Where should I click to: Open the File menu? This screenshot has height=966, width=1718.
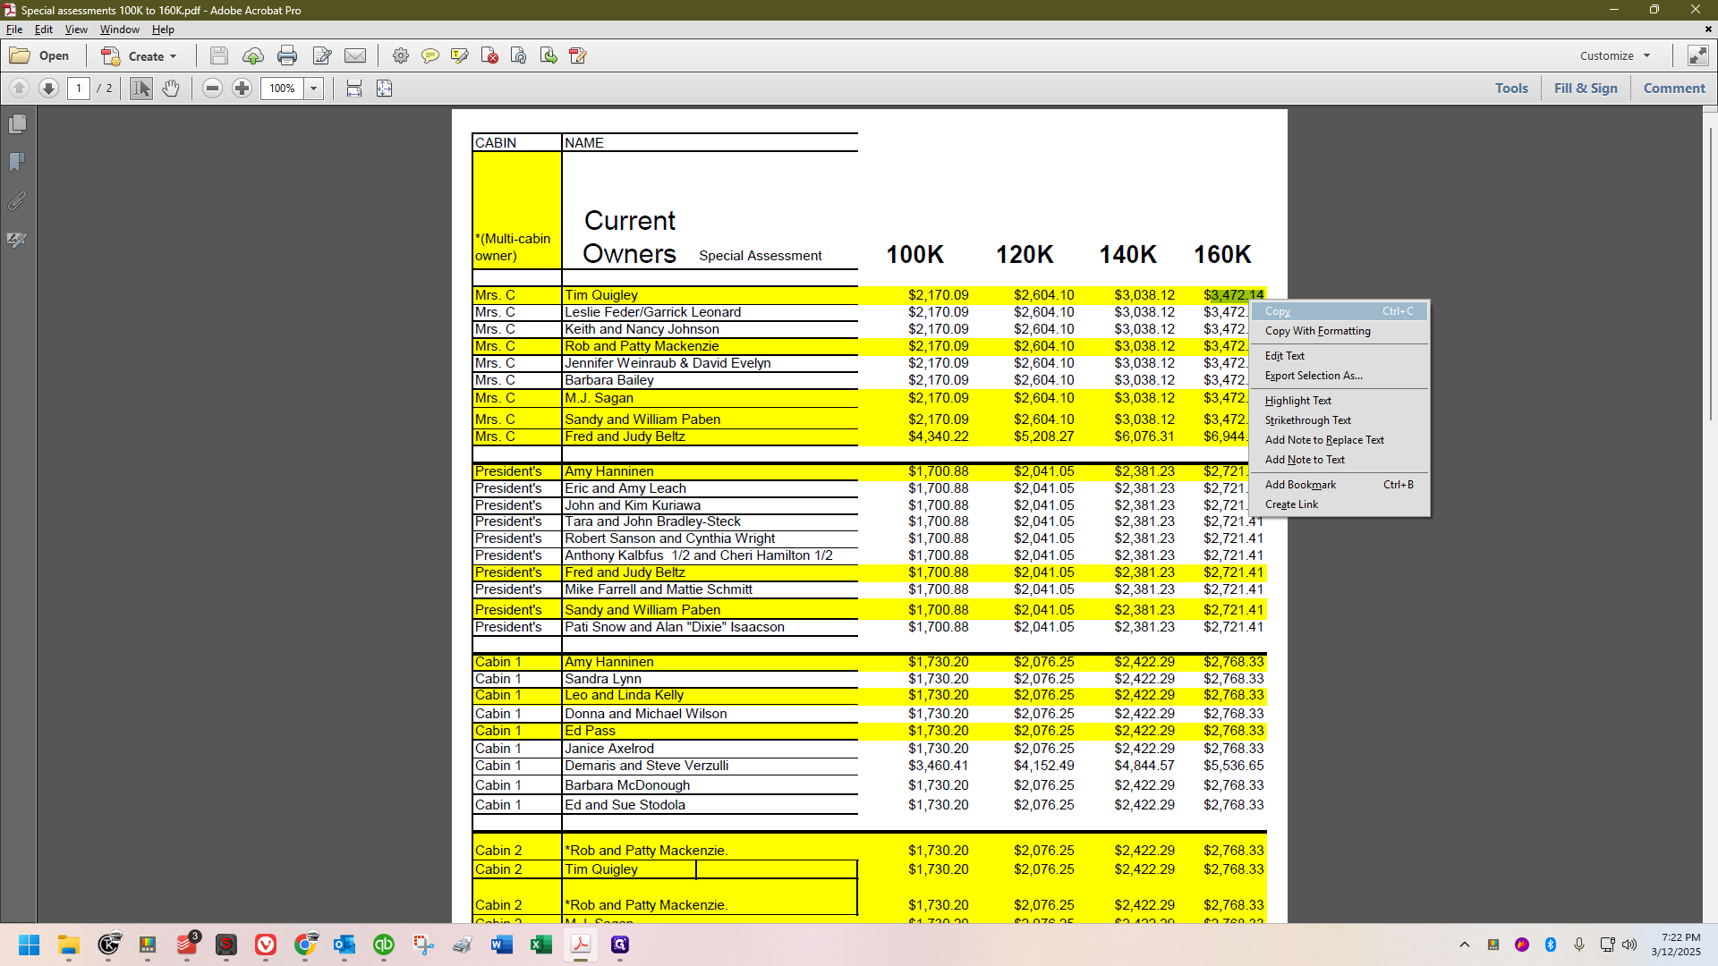pyautogui.click(x=14, y=30)
